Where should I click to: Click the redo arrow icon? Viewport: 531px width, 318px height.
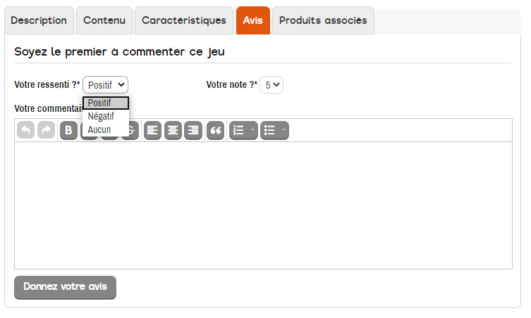coord(46,130)
